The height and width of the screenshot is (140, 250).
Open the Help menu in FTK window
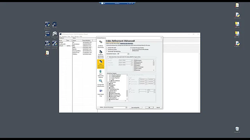81,36
